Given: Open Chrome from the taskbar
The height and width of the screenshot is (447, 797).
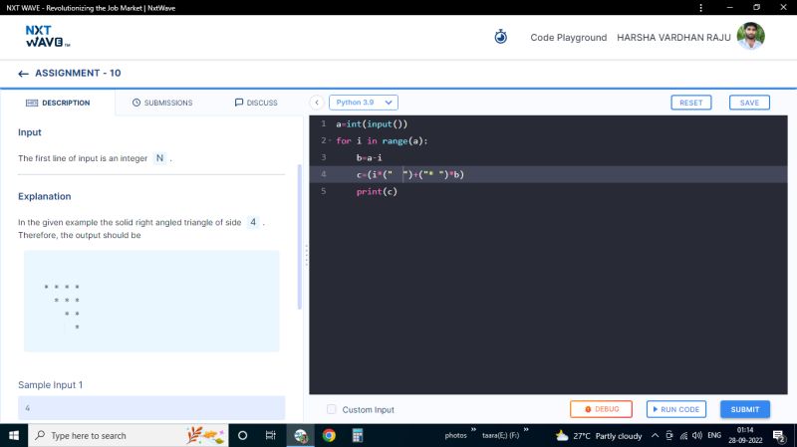Looking at the screenshot, I should (x=329, y=435).
